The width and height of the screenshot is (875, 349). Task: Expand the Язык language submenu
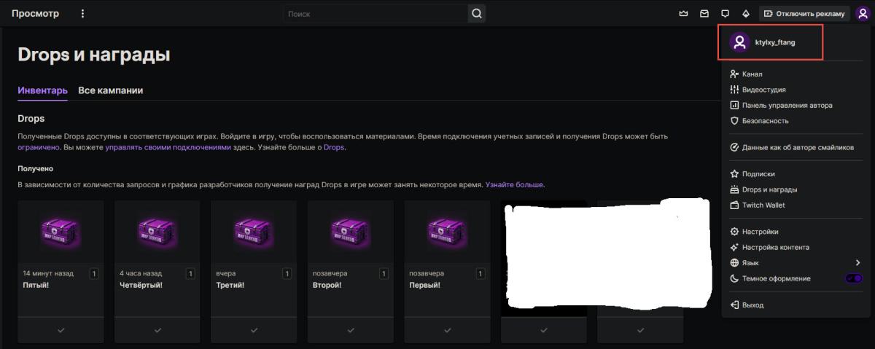(x=857, y=262)
